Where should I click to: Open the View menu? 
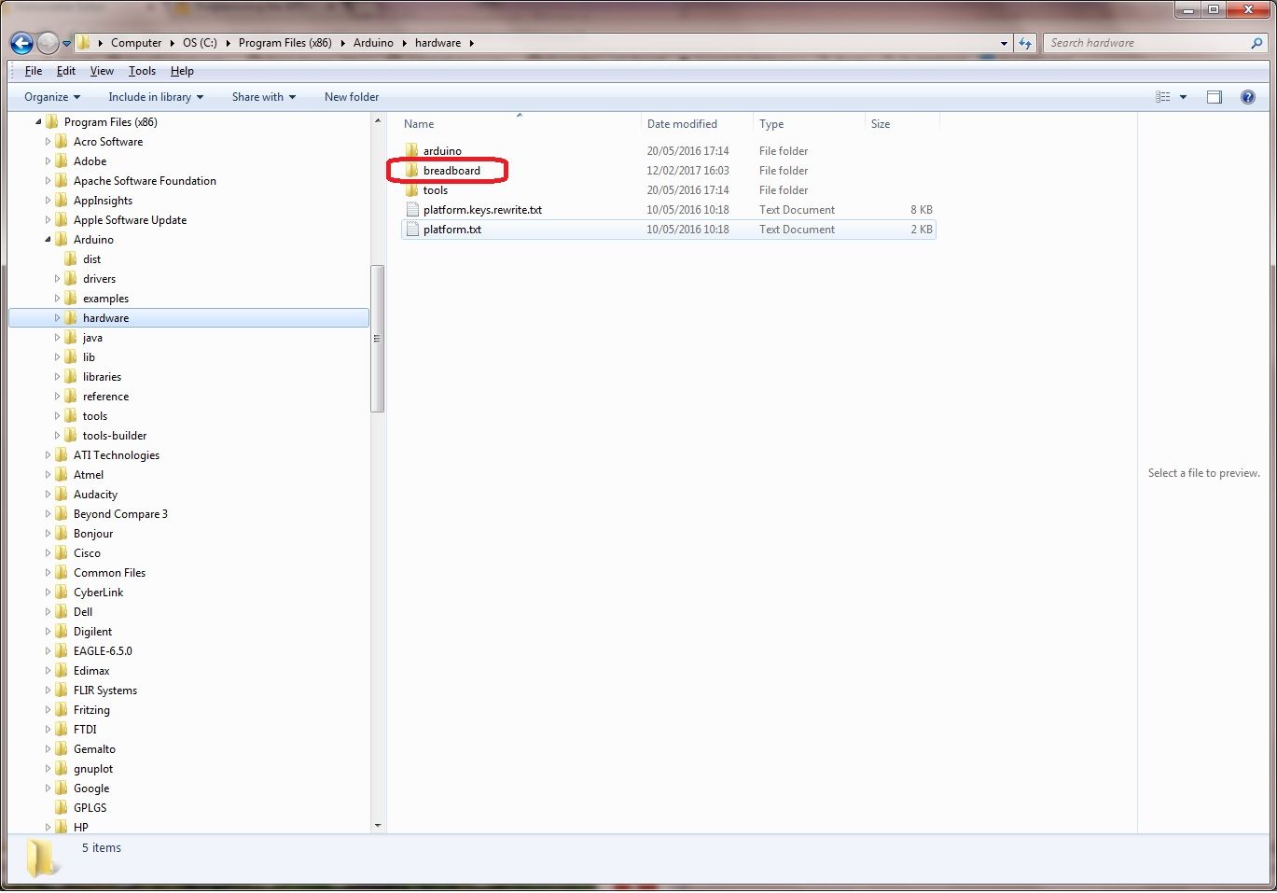tap(102, 71)
